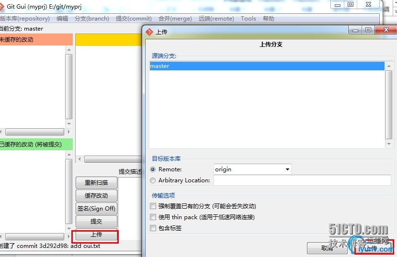Image resolution: width=397 pixels, height=257 pixels.
Task: Click the unstaged list horizontal scrollbar thumb
Action: tap(34, 132)
